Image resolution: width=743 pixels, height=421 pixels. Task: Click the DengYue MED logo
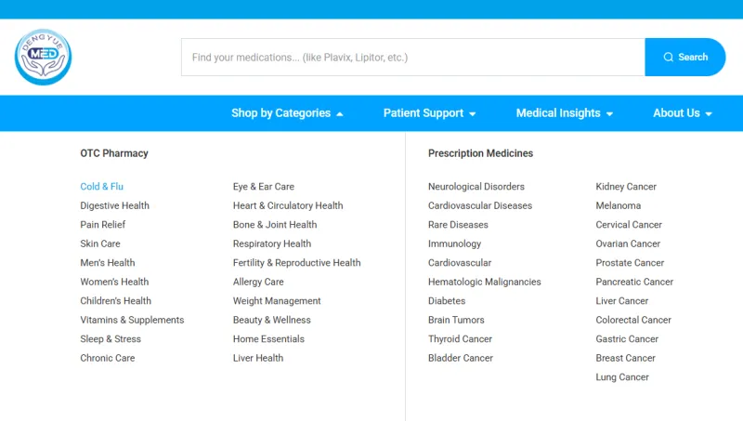coord(43,57)
